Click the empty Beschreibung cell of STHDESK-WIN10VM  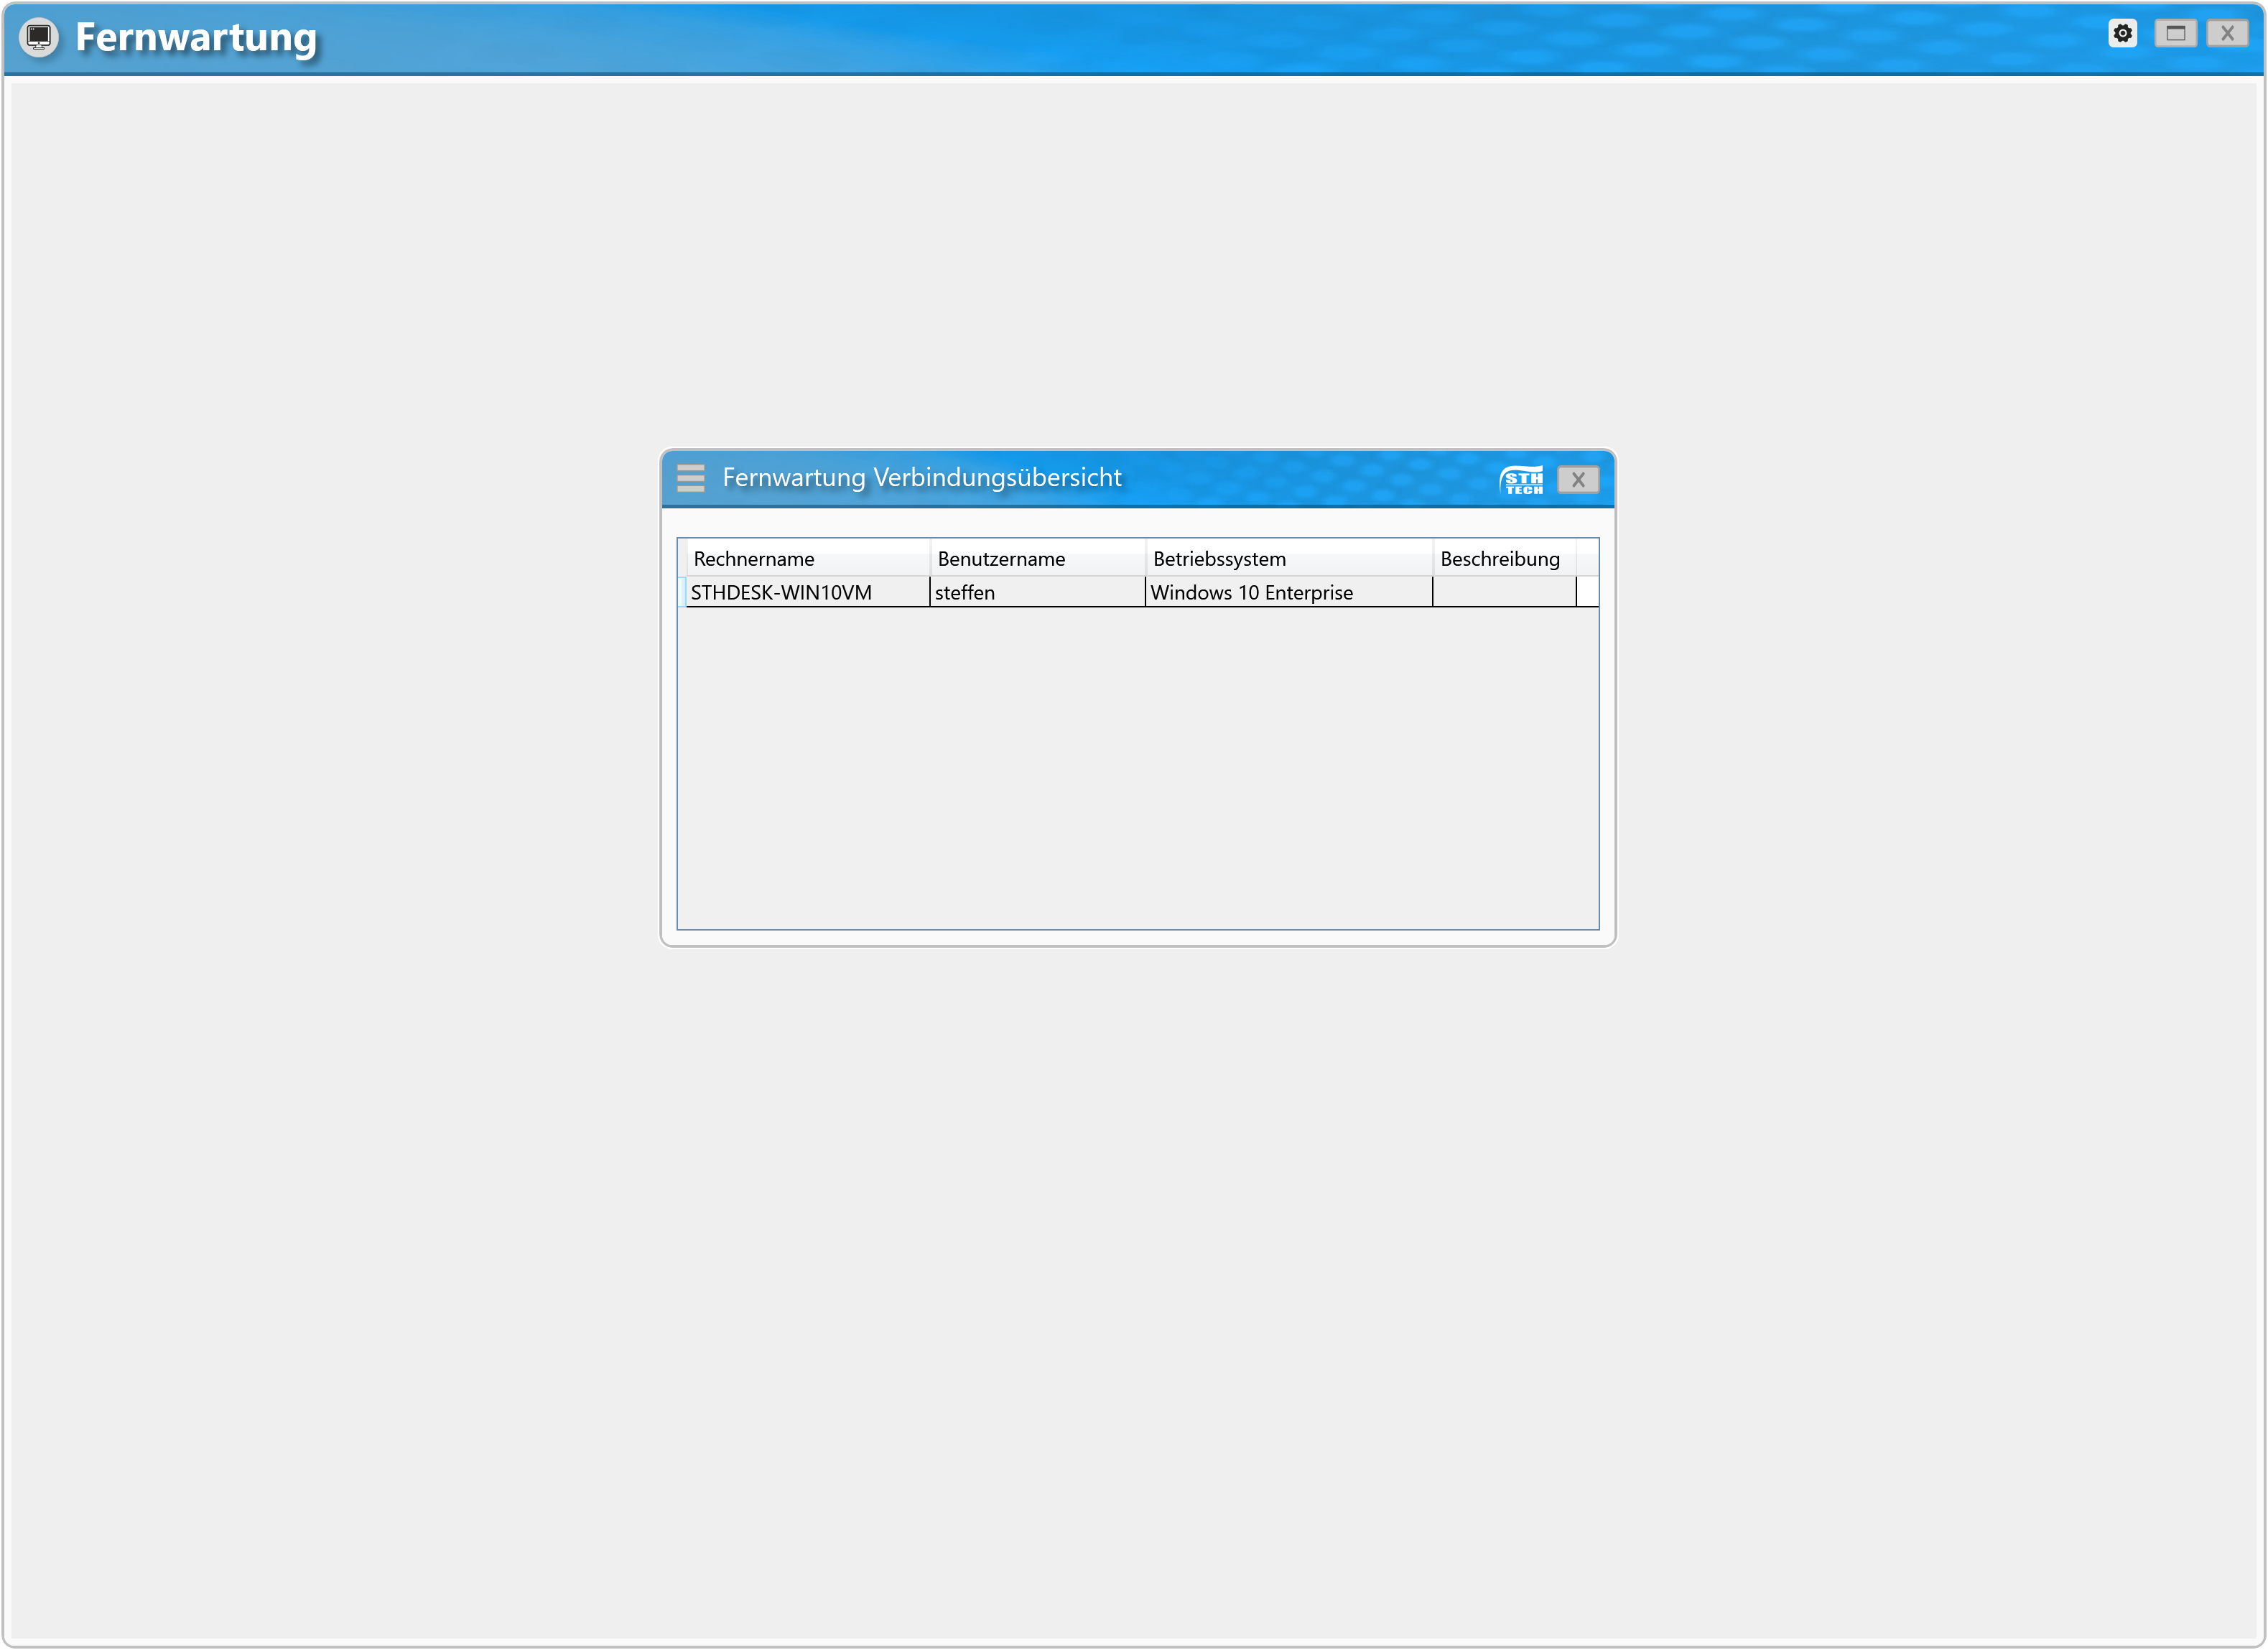pos(1503,593)
